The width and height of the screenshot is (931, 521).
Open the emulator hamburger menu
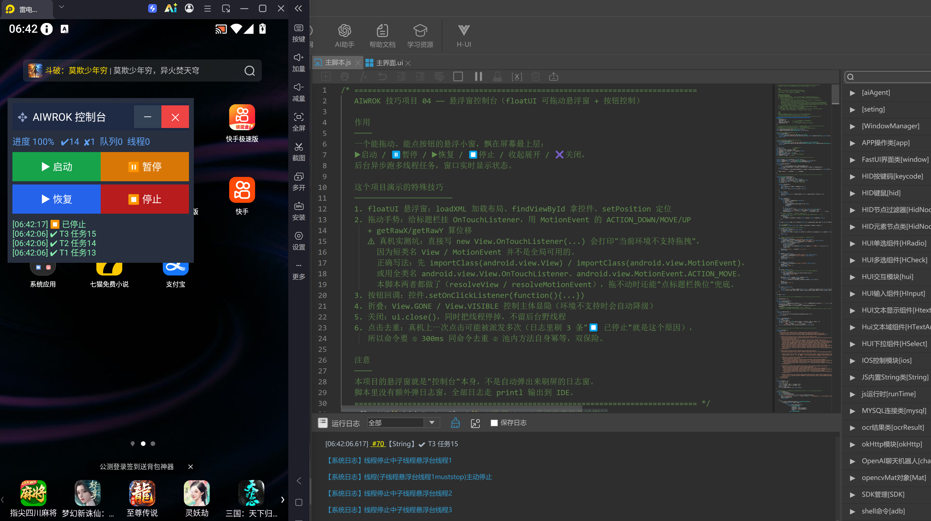pyautogui.click(x=207, y=9)
